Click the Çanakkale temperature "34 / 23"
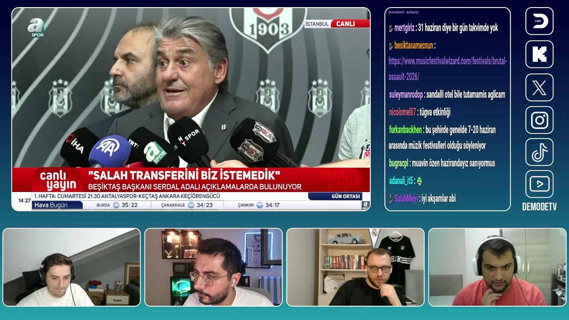The width and height of the screenshot is (569, 320). coord(204,205)
